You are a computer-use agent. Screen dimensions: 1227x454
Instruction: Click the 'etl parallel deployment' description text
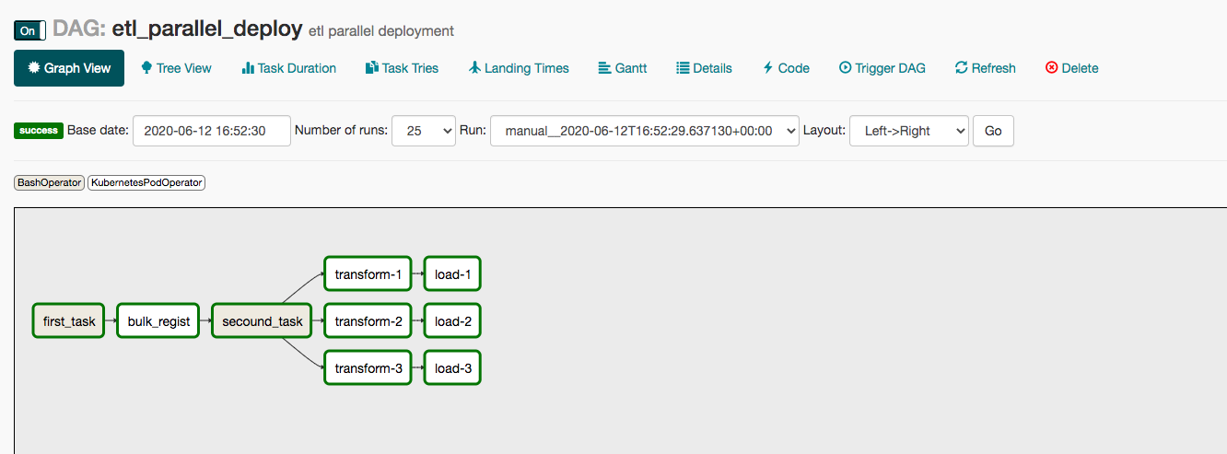[381, 31]
